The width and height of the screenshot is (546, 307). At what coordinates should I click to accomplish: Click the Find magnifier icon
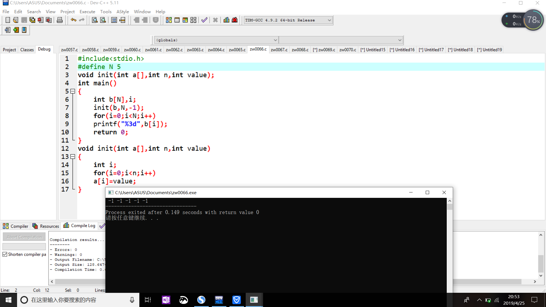point(95,20)
